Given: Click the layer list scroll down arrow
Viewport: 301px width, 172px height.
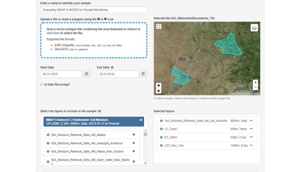Looking at the screenshot, I should tap(145, 163).
